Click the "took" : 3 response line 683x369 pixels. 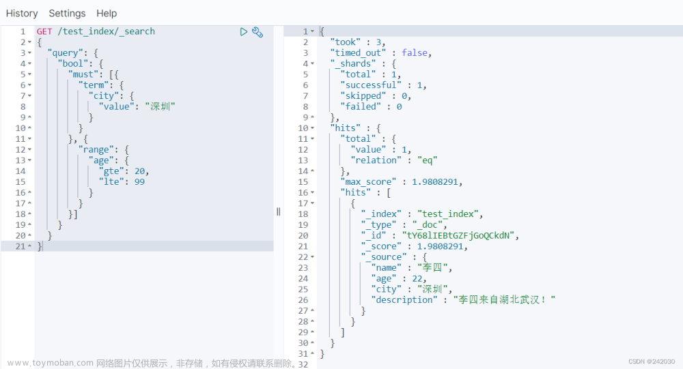(358, 42)
